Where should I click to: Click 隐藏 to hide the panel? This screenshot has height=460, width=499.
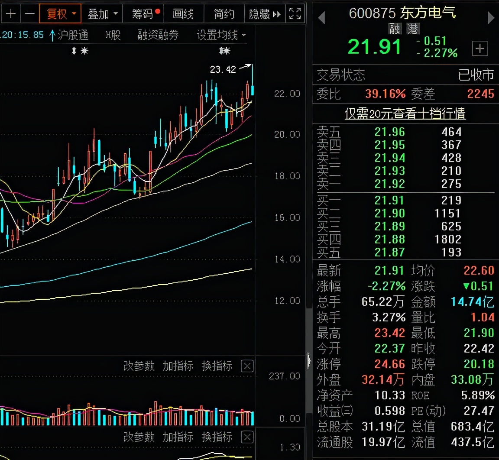265,14
